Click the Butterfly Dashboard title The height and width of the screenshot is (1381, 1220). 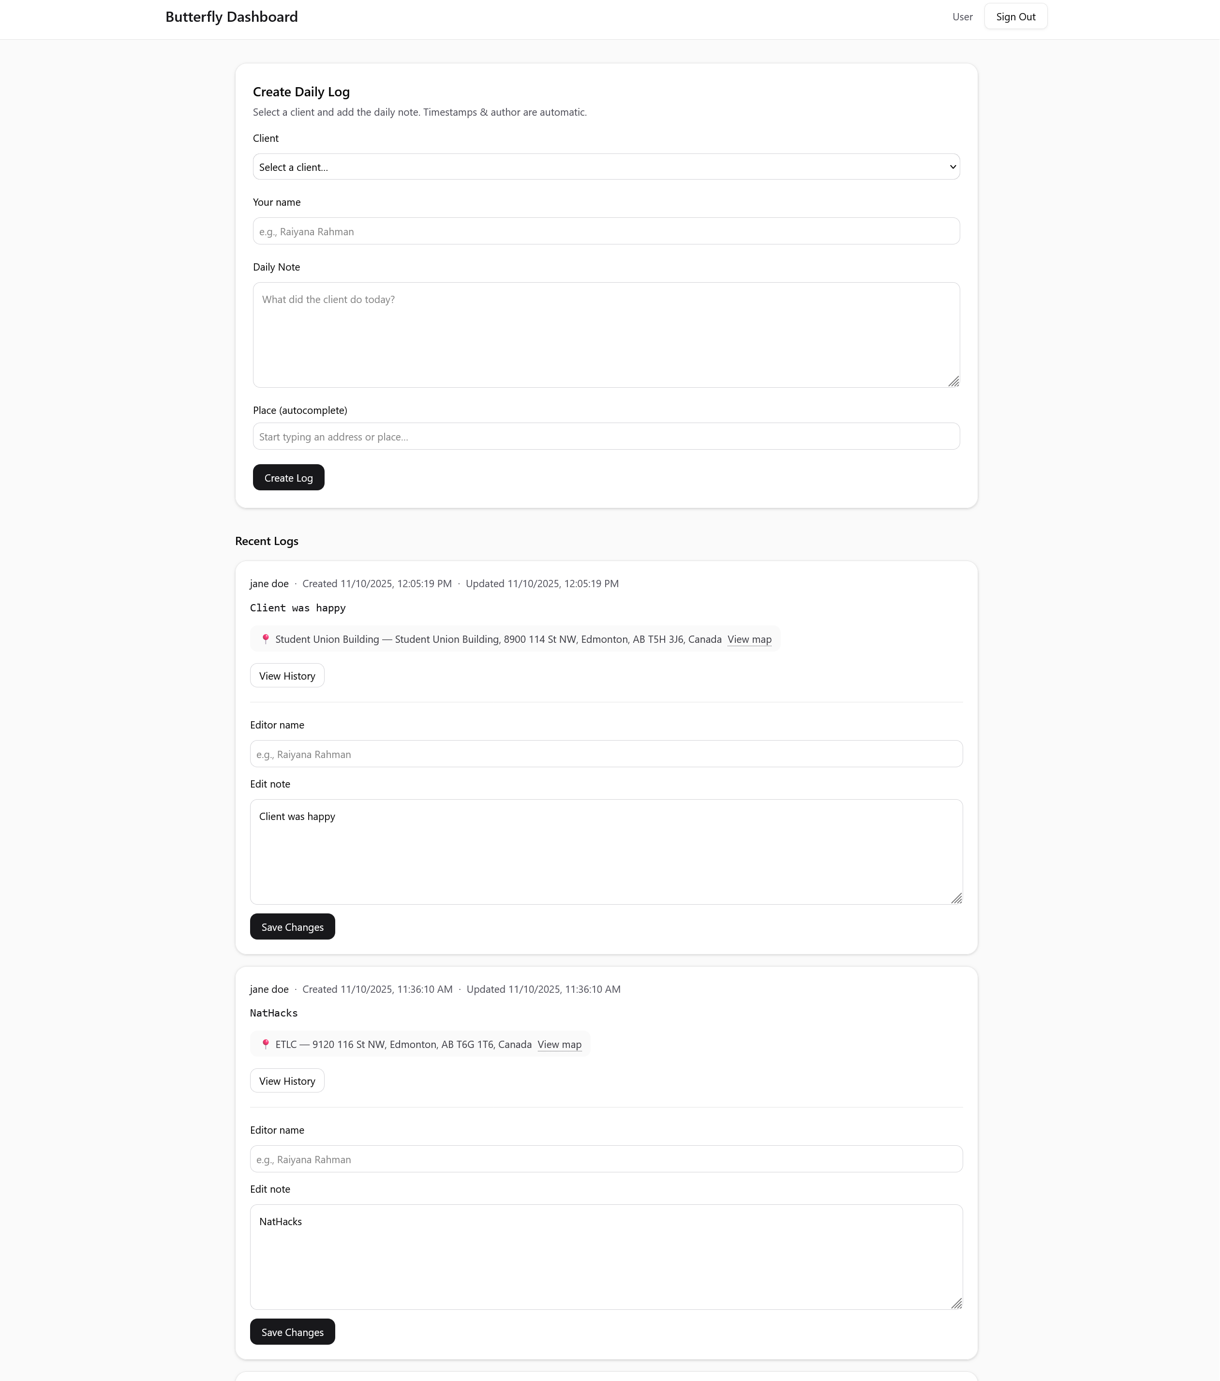point(232,17)
